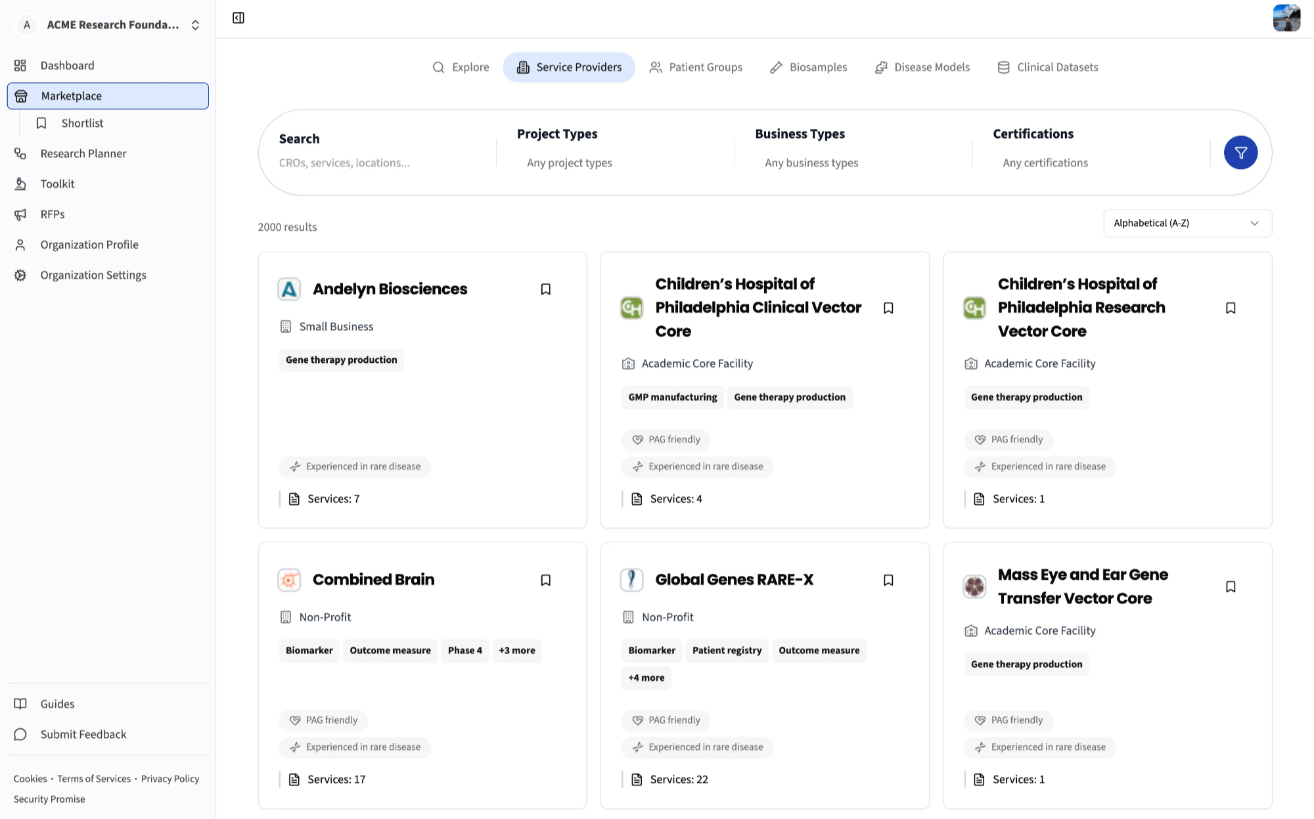Click the RFPs megaphone icon
Screen dimensions: 1314x819
click(x=20, y=214)
